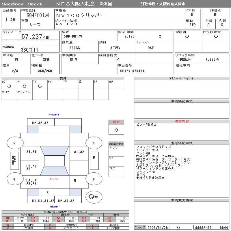231x231 pixels.
Task: Select the PW equipment circle mark
Action: point(40,86)
